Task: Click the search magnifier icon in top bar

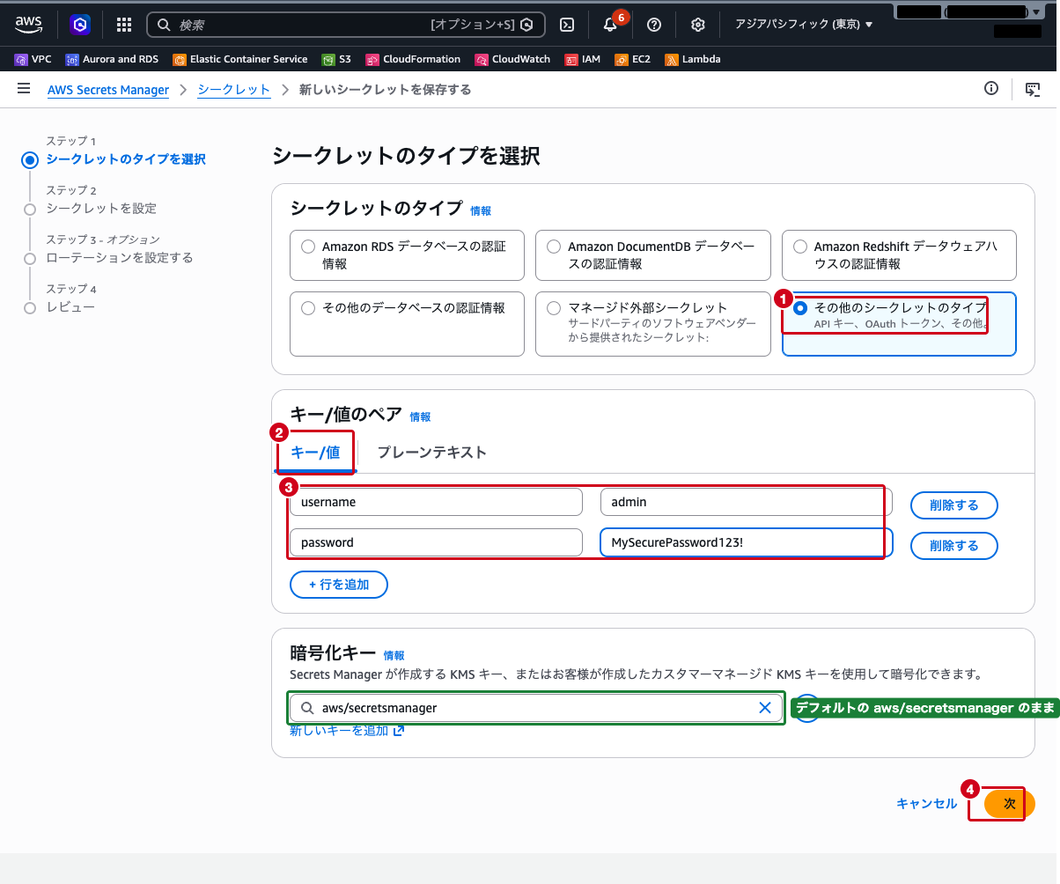Action: pyautogui.click(x=163, y=25)
